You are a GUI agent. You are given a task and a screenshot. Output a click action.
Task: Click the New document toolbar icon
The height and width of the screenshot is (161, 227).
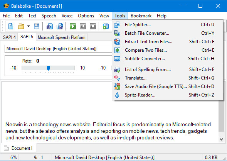[11, 26]
